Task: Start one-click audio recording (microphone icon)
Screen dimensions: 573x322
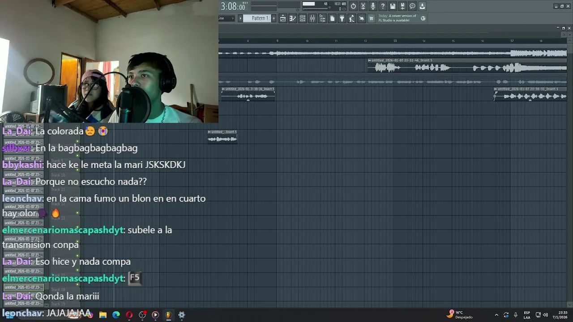Action: pos(373,6)
